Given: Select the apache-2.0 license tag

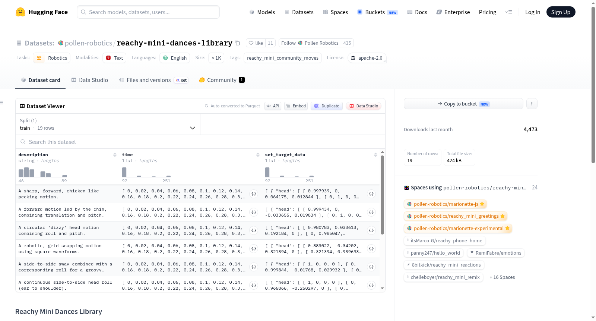Looking at the screenshot, I should 367,58.
